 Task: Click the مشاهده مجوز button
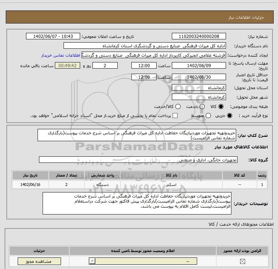[x=39, y=261]
